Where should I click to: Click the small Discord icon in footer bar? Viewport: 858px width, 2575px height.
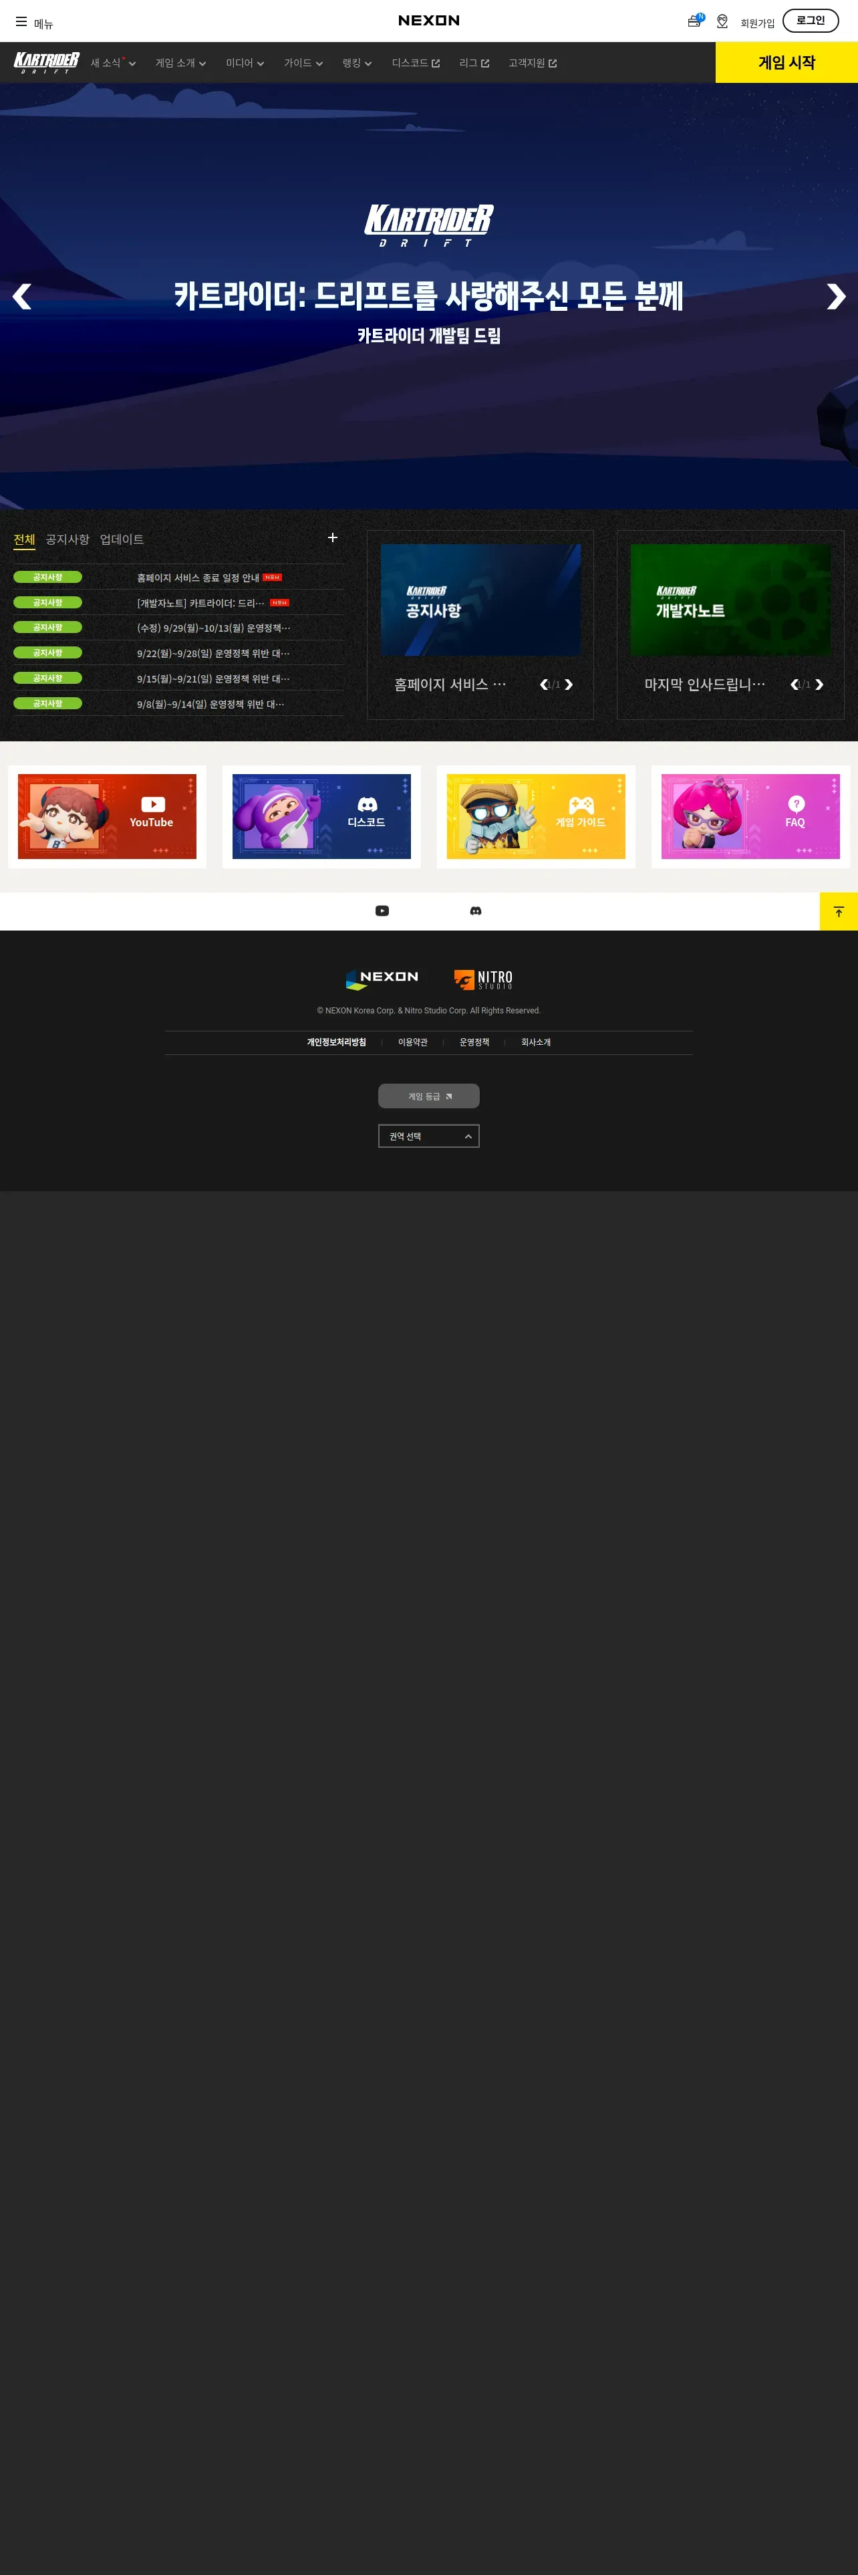click(476, 910)
